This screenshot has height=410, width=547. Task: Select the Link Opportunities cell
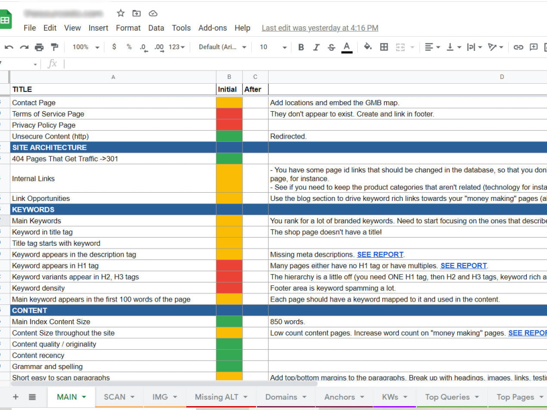[x=113, y=198]
